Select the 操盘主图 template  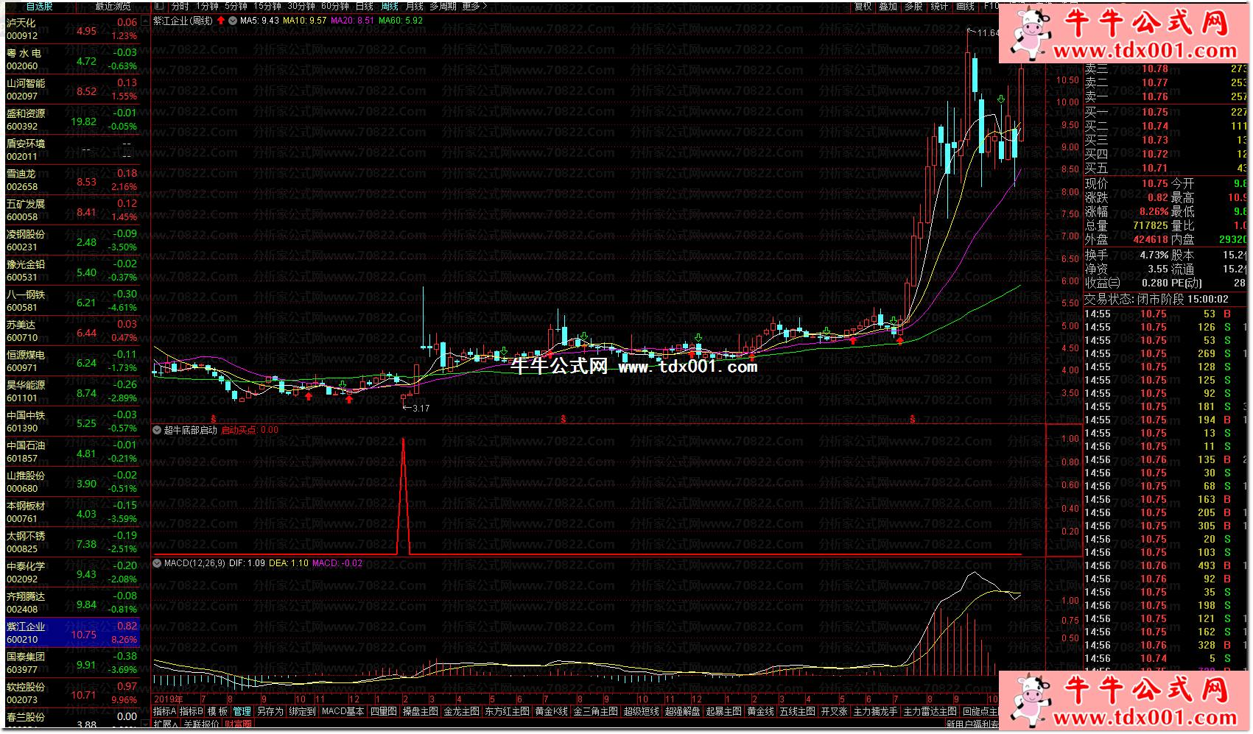pos(421,712)
